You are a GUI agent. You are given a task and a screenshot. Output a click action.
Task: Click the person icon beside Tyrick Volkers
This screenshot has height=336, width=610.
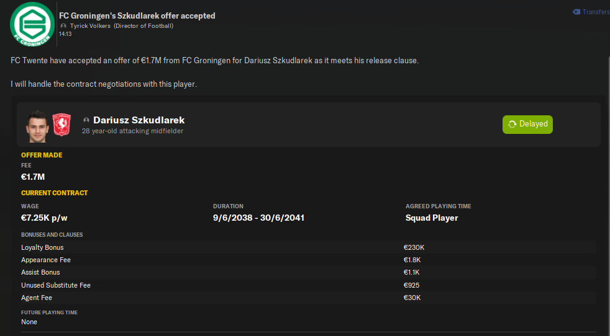64,26
